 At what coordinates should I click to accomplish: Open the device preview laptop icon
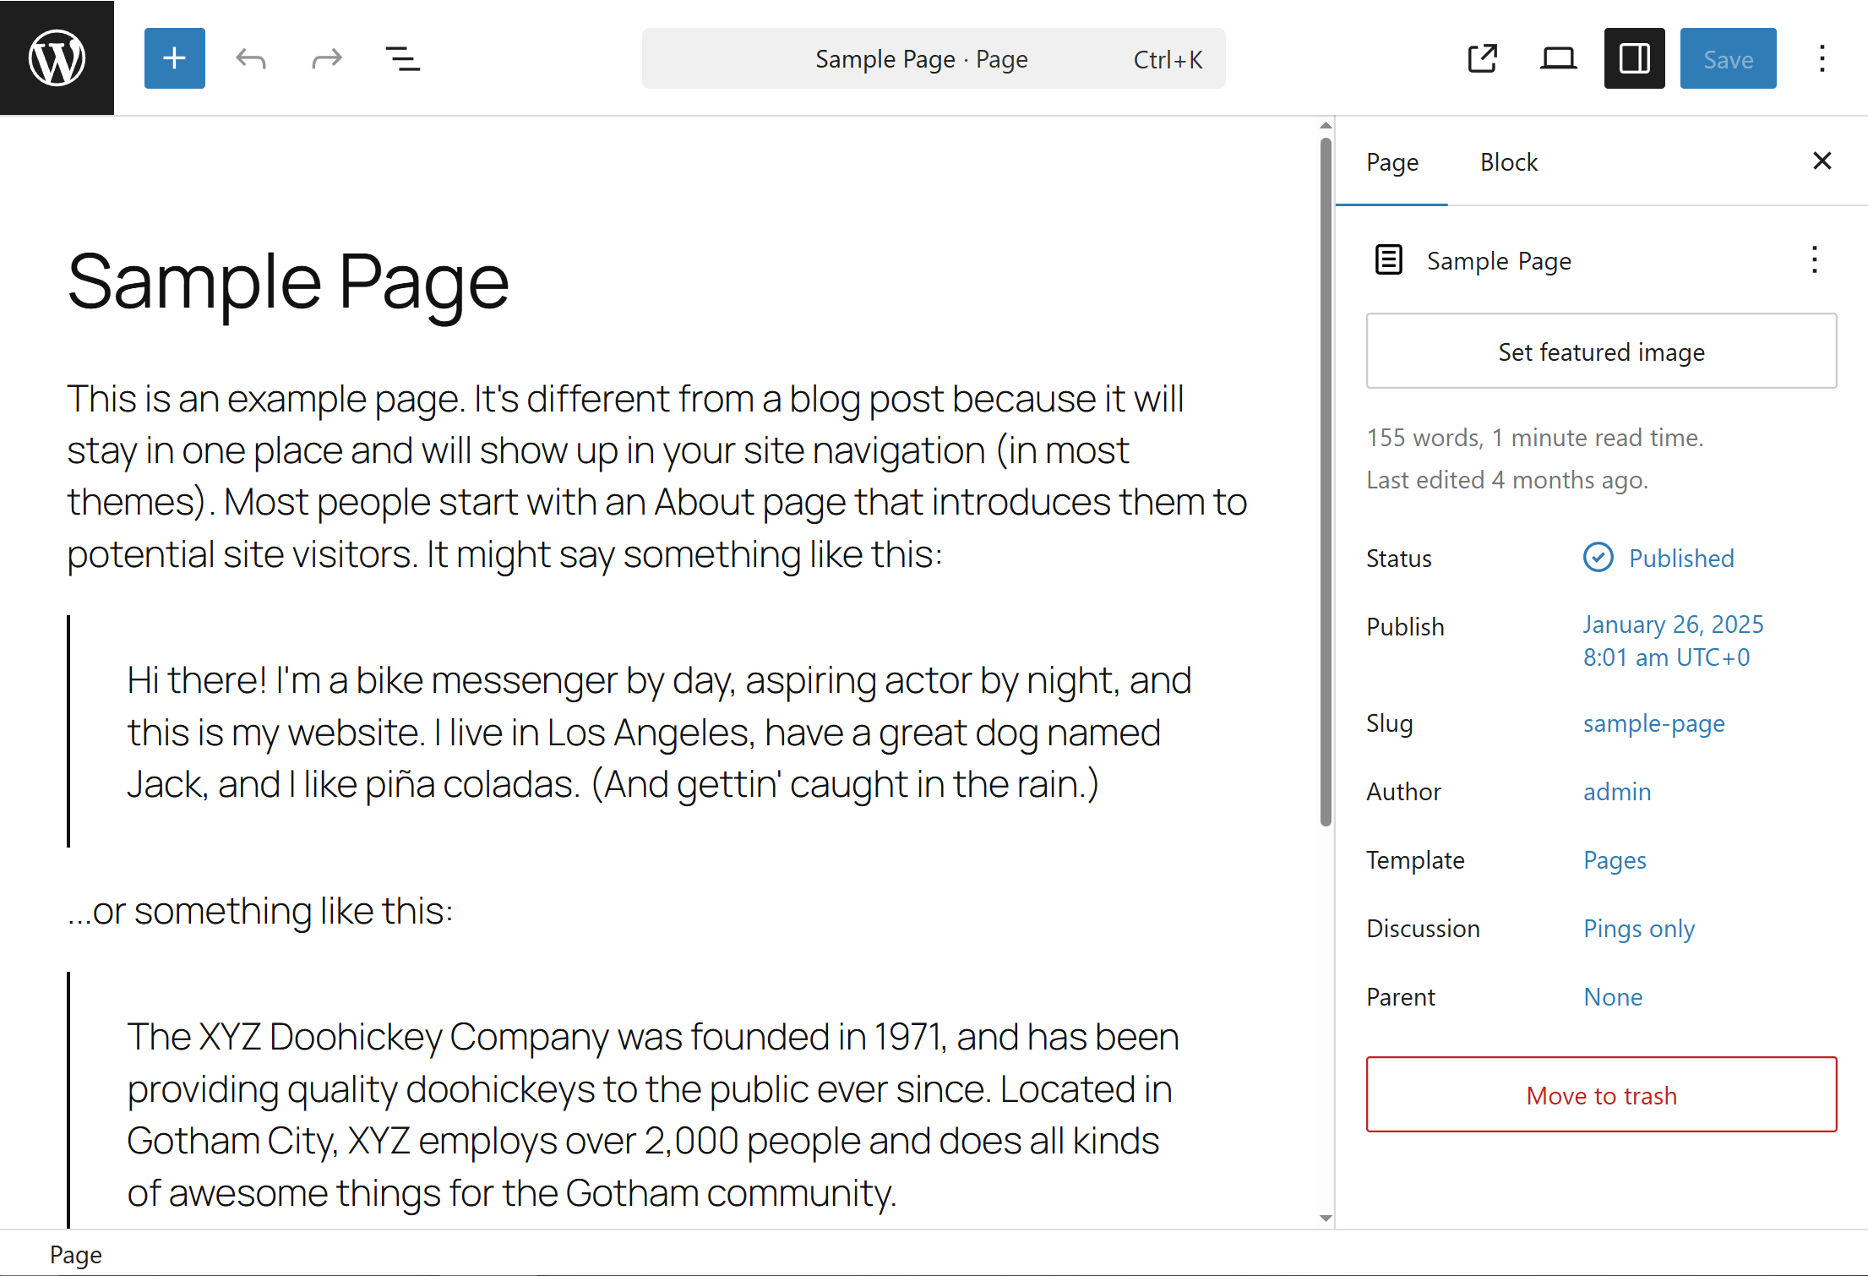pos(1558,58)
